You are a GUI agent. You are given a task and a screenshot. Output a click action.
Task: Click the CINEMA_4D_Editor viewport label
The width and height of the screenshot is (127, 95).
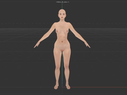(62, 2)
